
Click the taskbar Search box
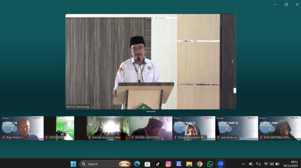105,164
